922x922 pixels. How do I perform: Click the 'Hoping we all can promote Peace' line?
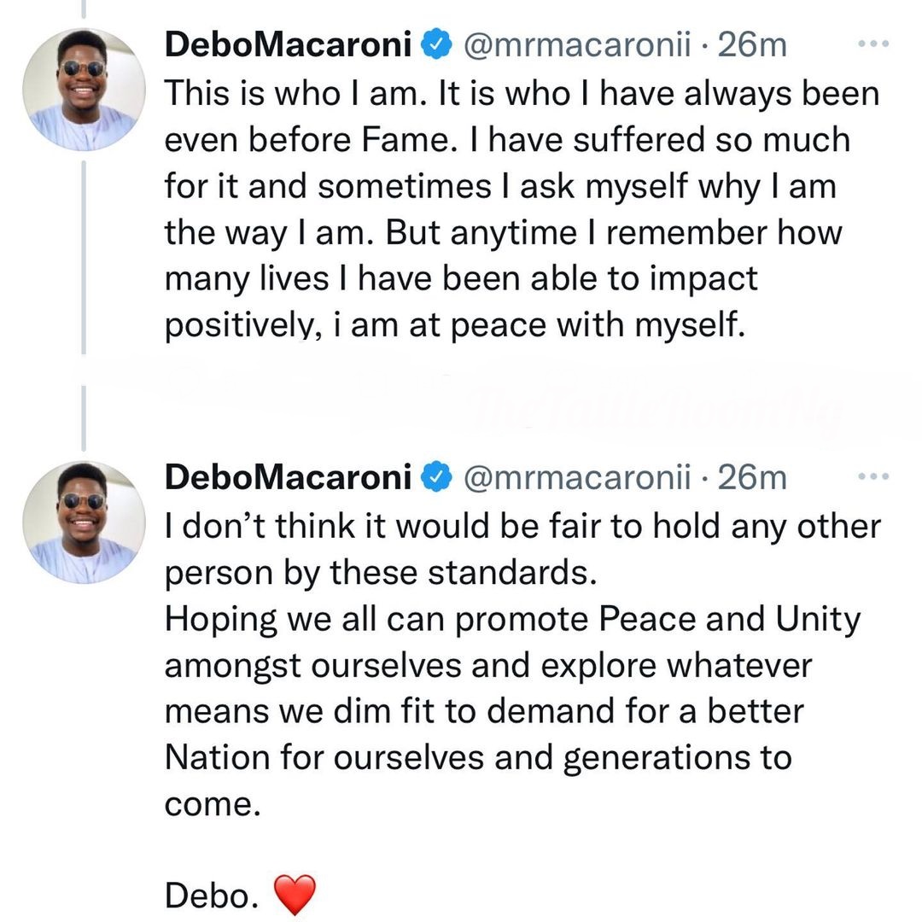[x=512, y=620]
